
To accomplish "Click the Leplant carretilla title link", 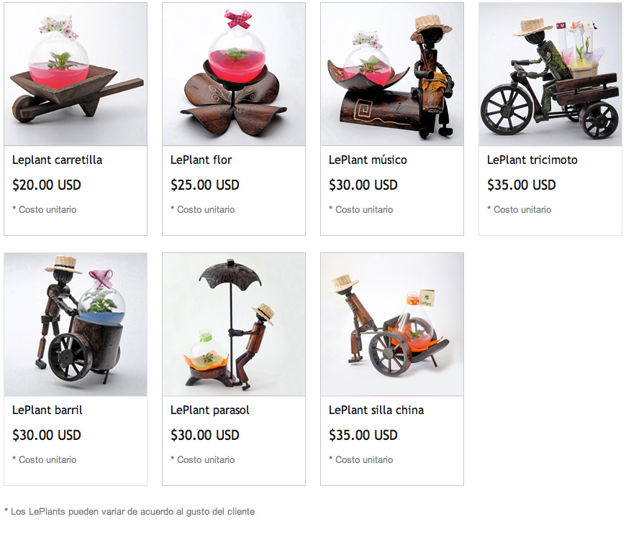I will click(x=57, y=160).
